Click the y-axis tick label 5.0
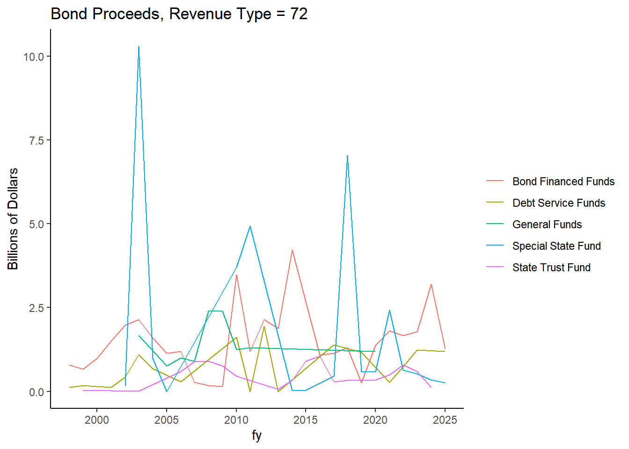 pos(37,224)
